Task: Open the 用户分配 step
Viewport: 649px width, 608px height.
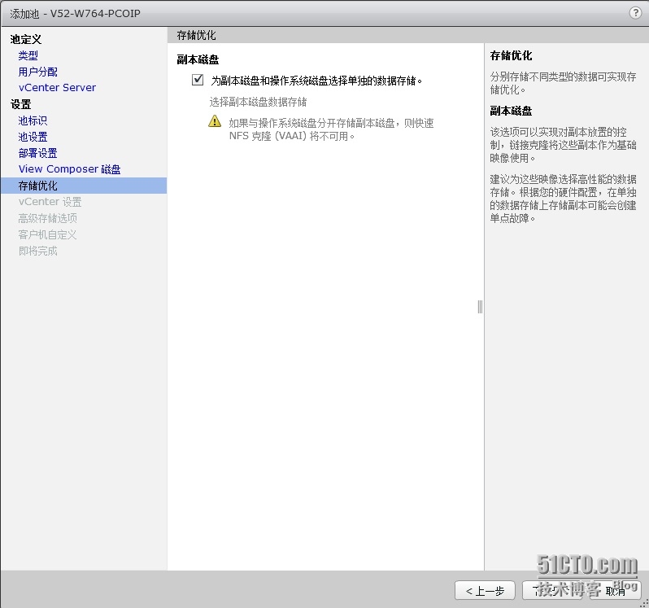Action: pyautogui.click(x=37, y=72)
